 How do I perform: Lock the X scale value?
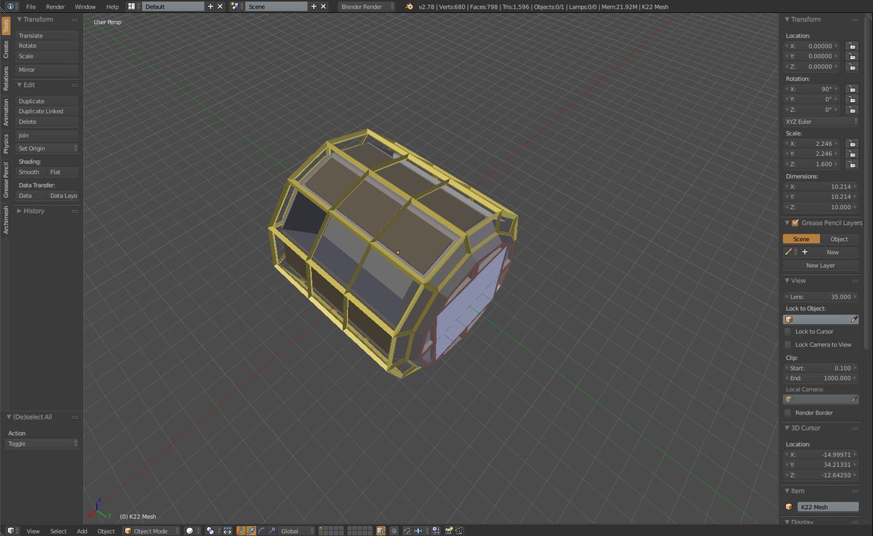click(x=850, y=143)
